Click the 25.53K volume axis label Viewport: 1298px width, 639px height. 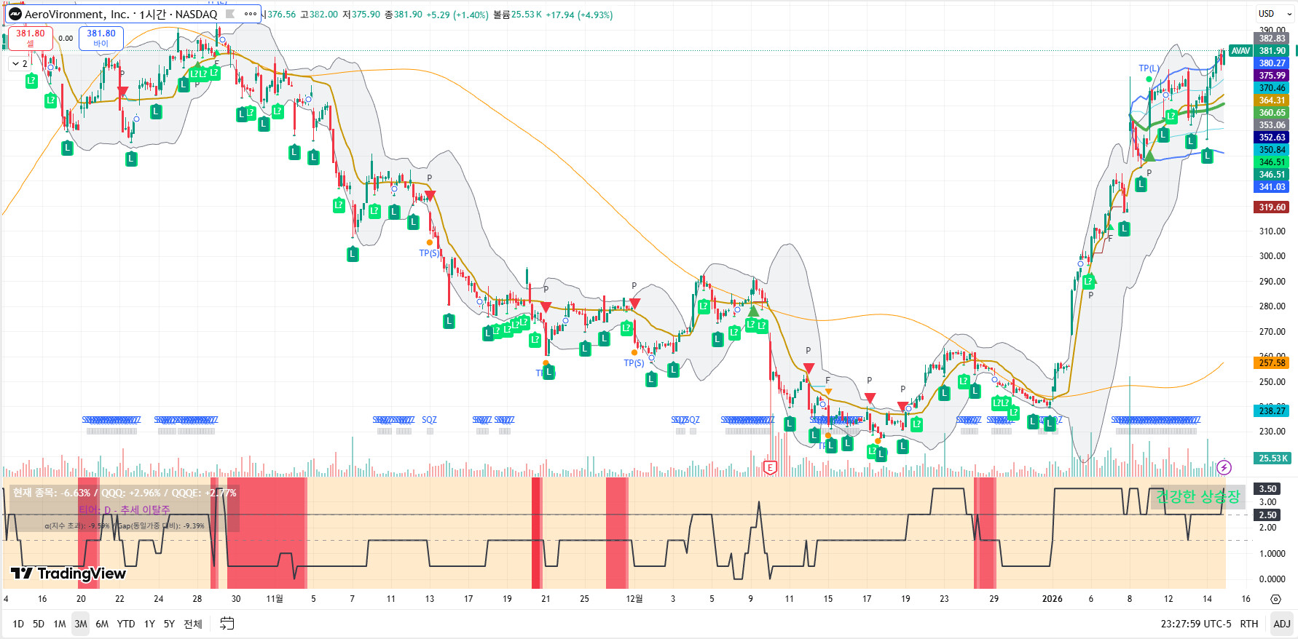pos(1273,459)
